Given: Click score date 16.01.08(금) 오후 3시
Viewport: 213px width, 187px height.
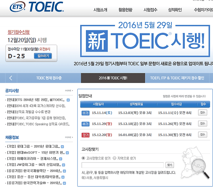Looking at the screenshot, I should [x=135, y=135].
